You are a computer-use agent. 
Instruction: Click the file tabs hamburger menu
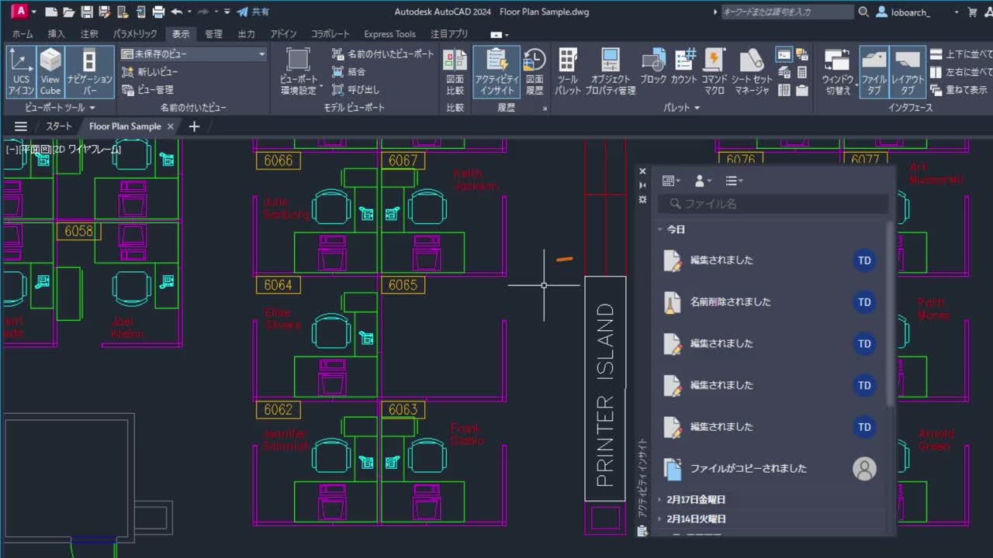pyautogui.click(x=21, y=126)
